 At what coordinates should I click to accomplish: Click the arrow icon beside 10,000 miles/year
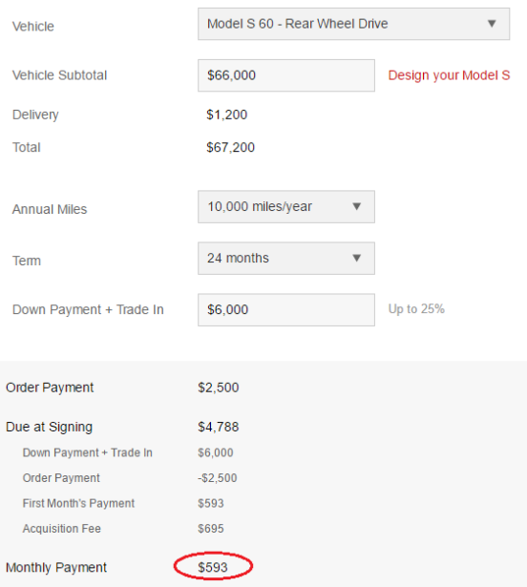(357, 206)
